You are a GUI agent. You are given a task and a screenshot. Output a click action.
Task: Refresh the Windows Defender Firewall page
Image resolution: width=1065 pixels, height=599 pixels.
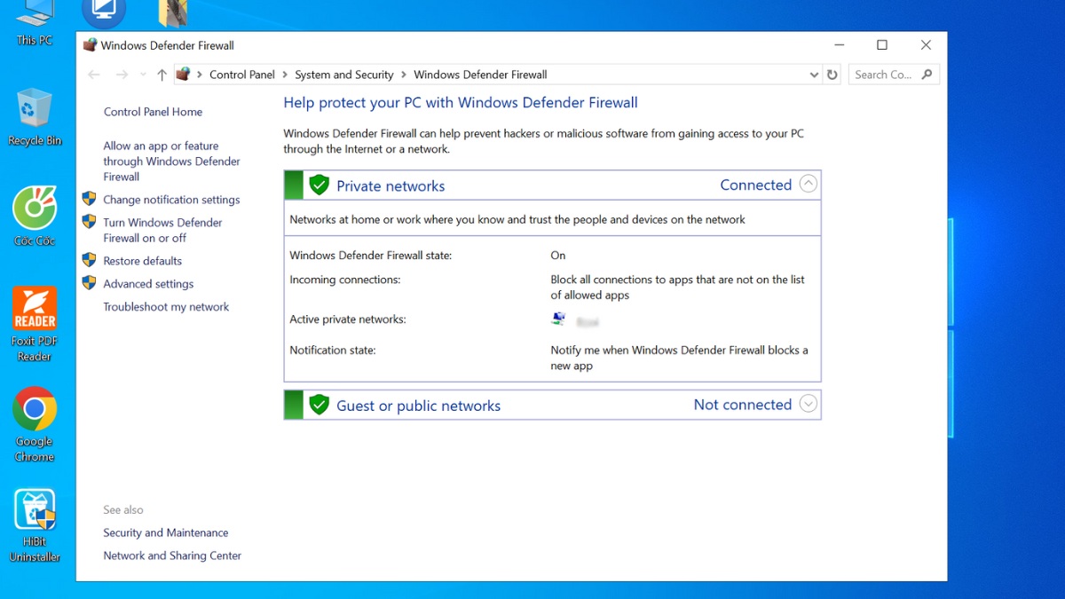point(832,75)
